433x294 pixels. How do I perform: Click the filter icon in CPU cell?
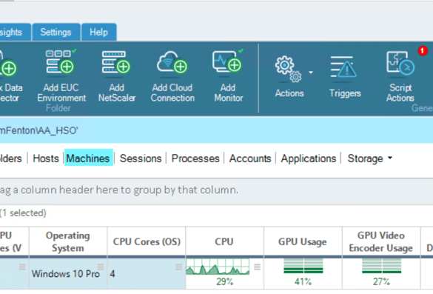pyautogui.click(x=257, y=267)
